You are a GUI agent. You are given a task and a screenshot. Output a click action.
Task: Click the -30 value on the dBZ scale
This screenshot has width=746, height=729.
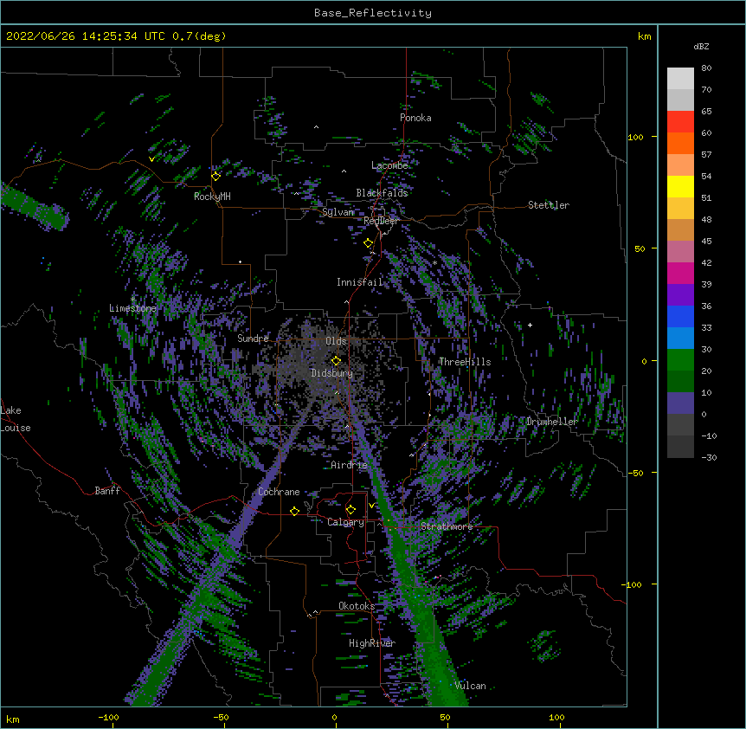(709, 458)
